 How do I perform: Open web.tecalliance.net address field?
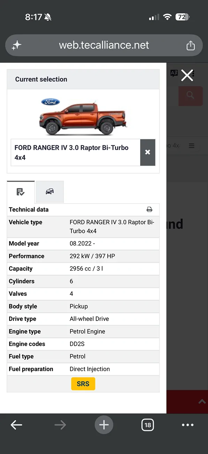[x=104, y=45]
